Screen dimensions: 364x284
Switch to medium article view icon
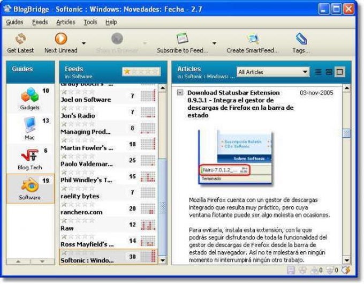pos(329,72)
